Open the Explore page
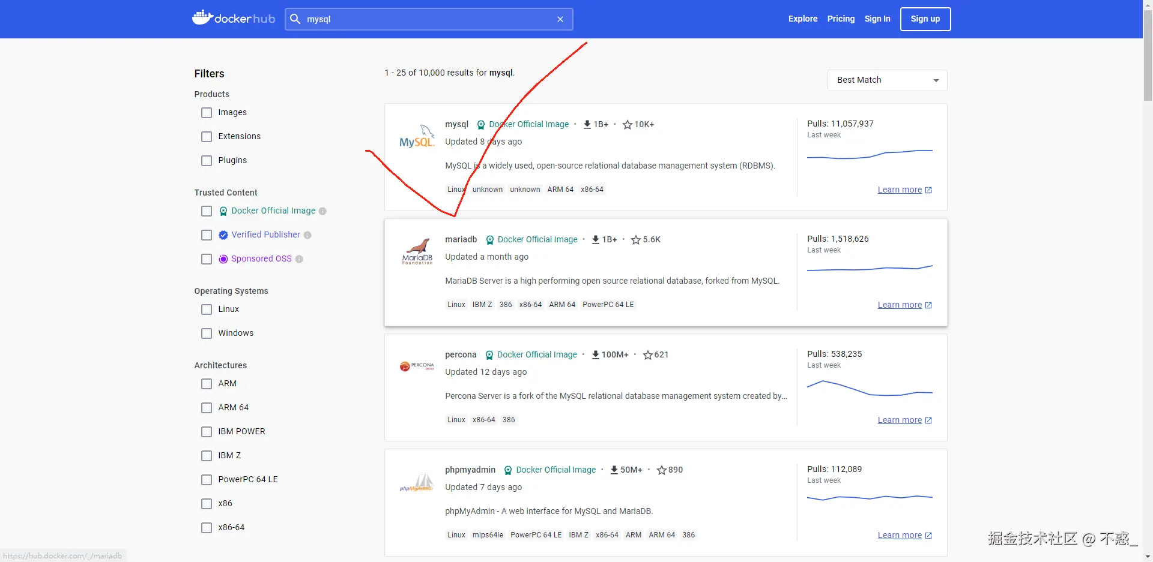Screen dimensions: 1153x562 (x=803, y=19)
